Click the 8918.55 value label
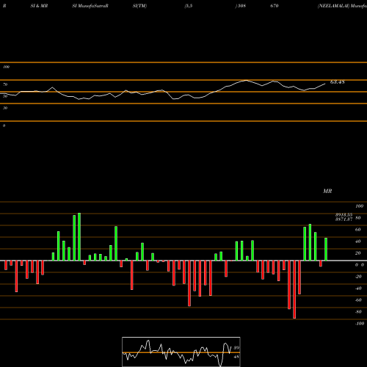367x367 pixels. click(344, 215)
